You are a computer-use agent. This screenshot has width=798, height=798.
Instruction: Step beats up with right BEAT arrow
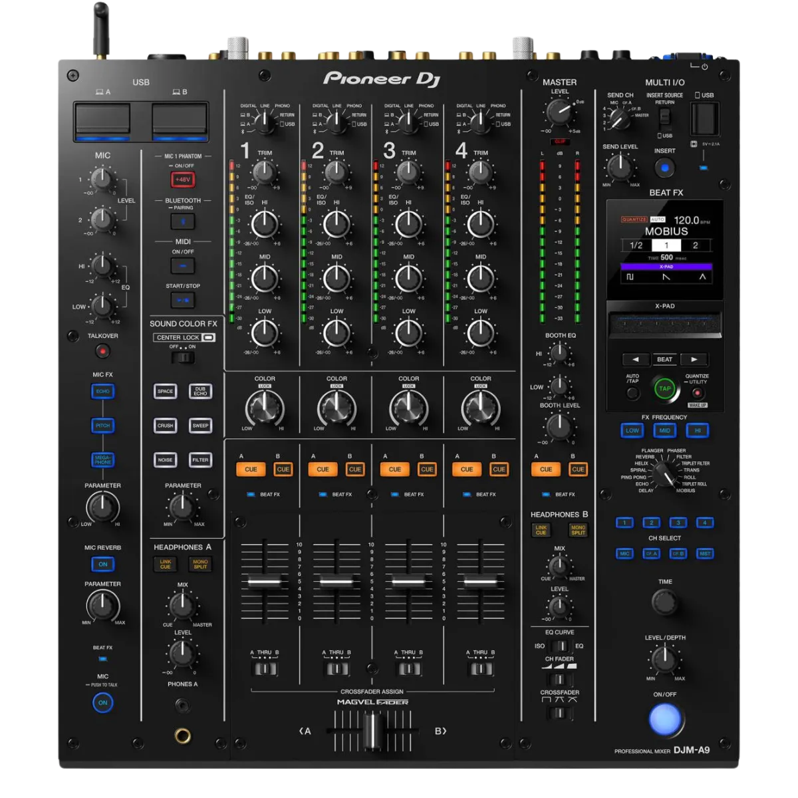(x=694, y=359)
